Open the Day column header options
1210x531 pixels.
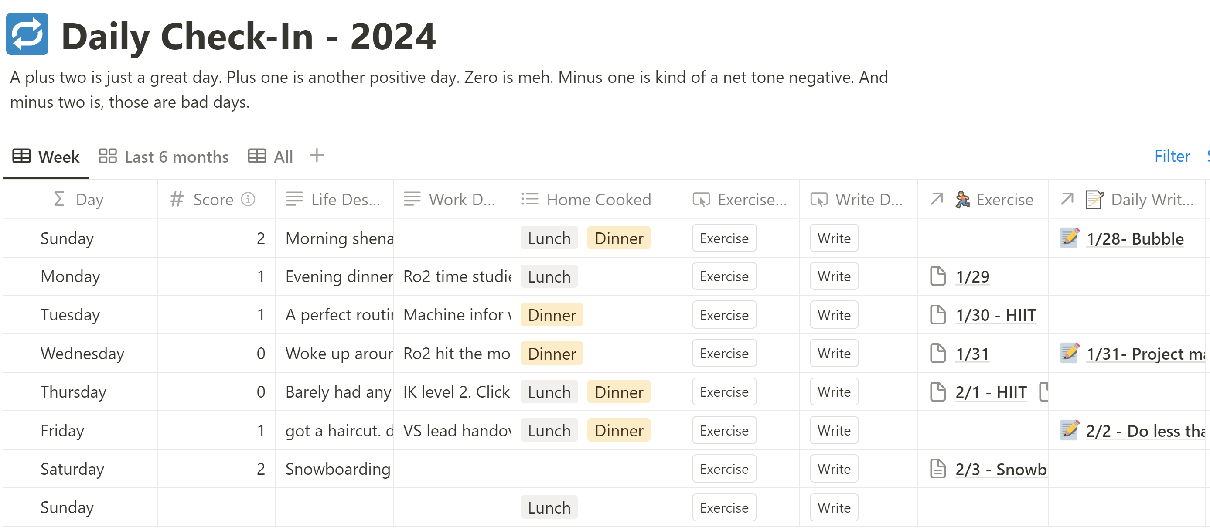(x=89, y=200)
